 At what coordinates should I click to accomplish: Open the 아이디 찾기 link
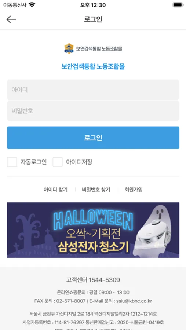(56, 190)
